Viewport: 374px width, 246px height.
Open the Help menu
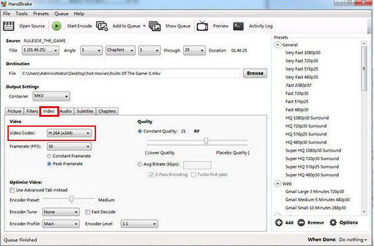[x=79, y=14]
